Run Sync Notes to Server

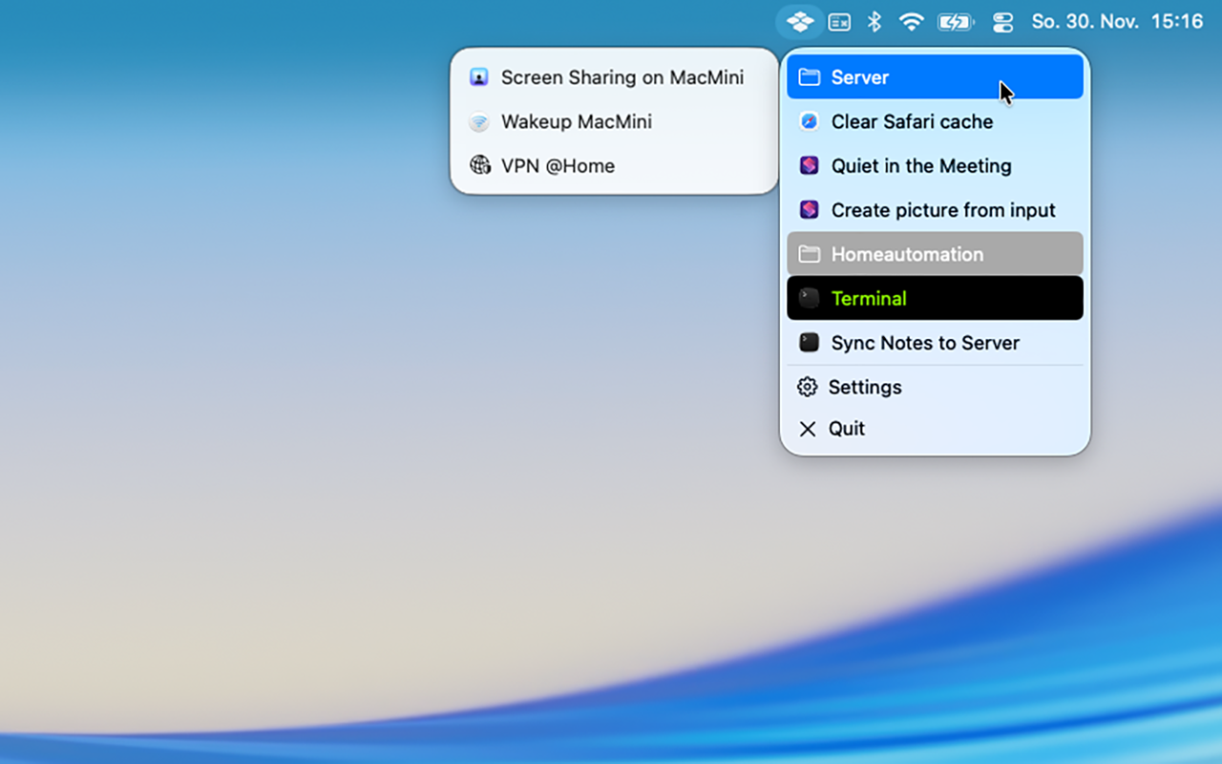coord(924,343)
